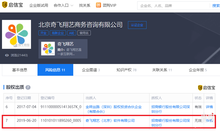Click the 搜索 button

pyautogui.click(x=216, y=5)
